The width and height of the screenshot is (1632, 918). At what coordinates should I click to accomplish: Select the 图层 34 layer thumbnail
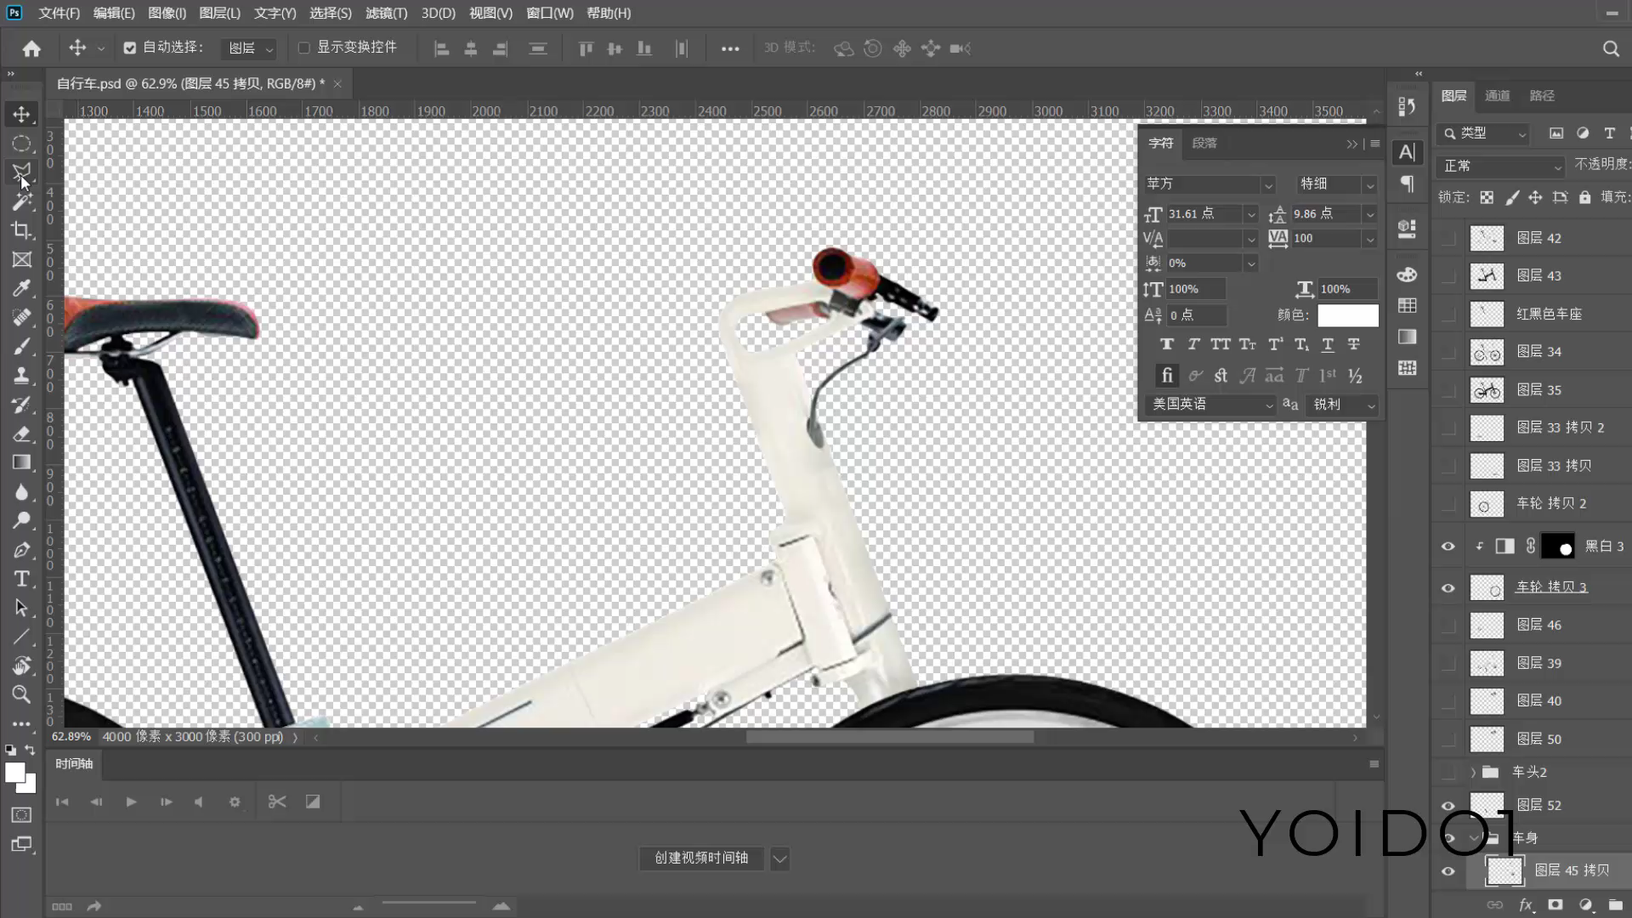pyautogui.click(x=1487, y=352)
